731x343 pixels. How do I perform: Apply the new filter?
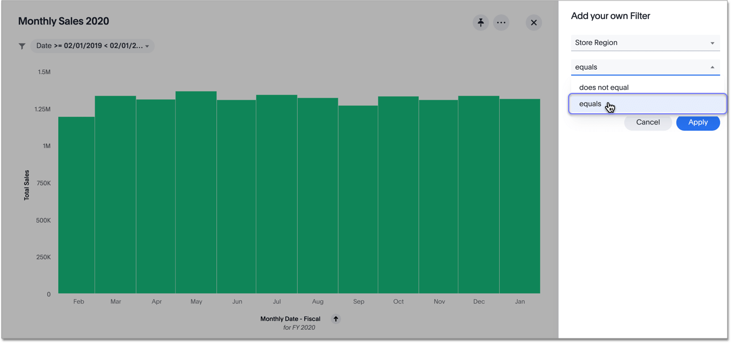point(698,122)
